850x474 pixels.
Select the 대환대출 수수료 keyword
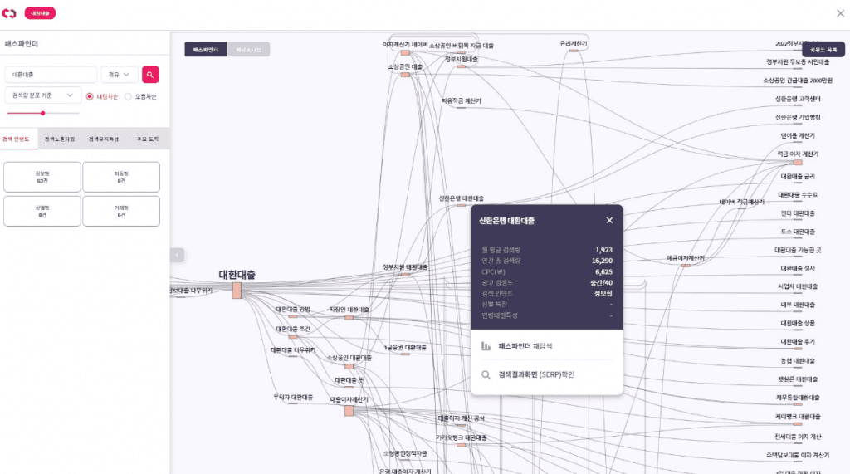[798, 195]
